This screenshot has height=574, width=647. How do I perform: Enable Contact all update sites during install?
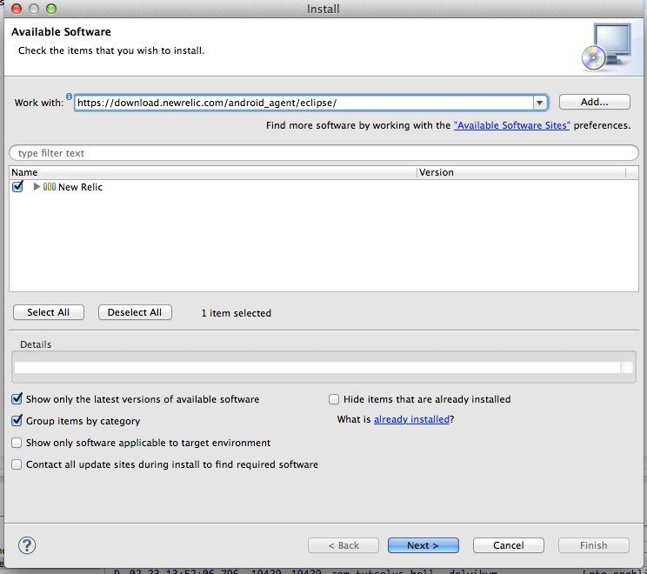17,464
